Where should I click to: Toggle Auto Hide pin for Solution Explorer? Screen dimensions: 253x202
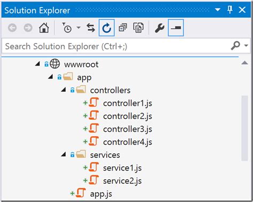click(x=230, y=10)
